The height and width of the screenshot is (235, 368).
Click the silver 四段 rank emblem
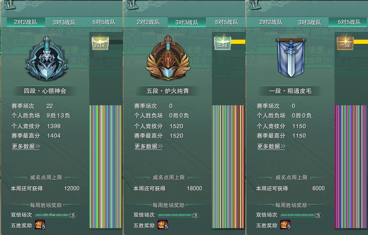tap(47, 59)
